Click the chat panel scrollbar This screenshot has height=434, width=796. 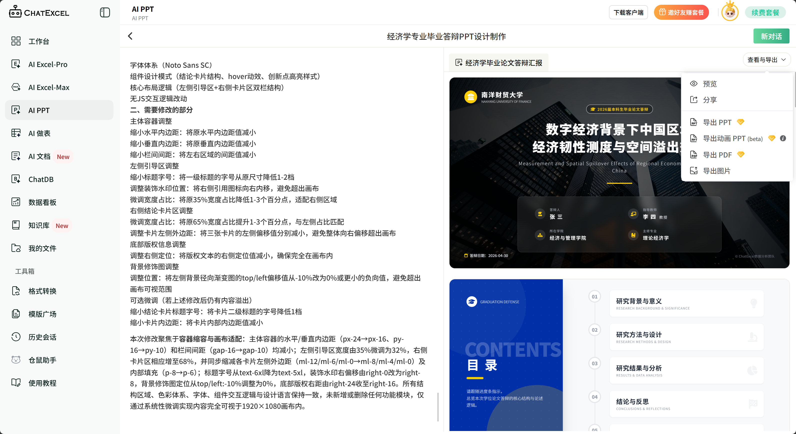tap(438, 407)
